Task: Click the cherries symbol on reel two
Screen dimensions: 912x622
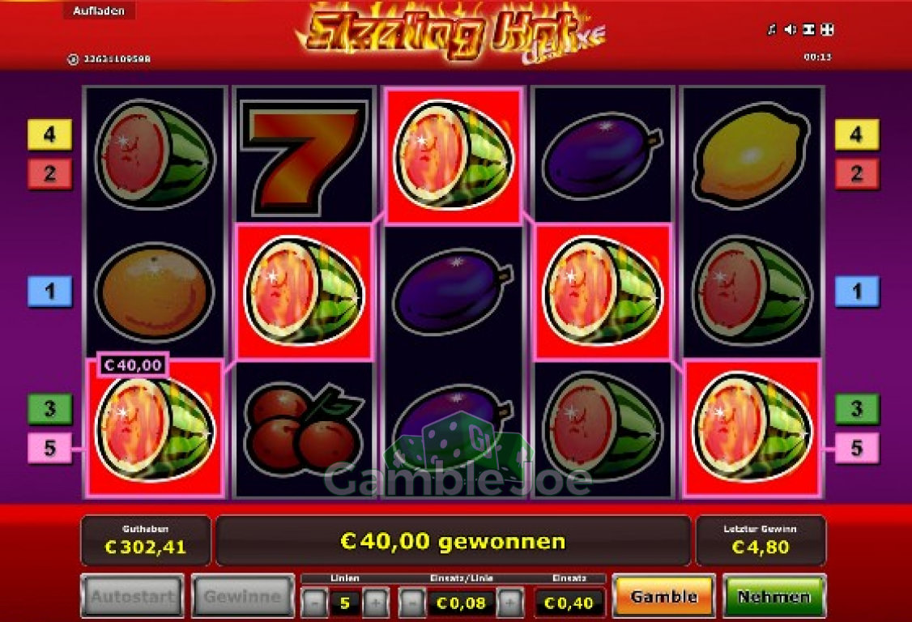Action: 303,428
